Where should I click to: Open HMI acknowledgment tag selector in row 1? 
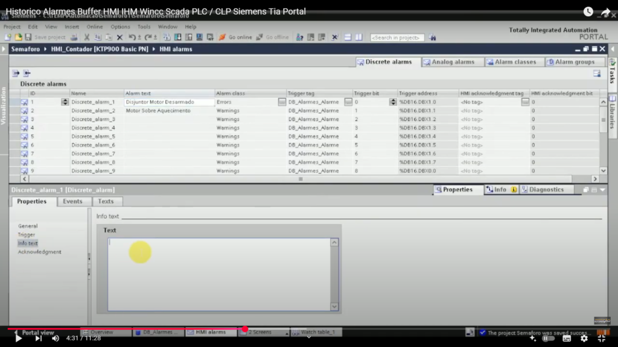tap(525, 102)
